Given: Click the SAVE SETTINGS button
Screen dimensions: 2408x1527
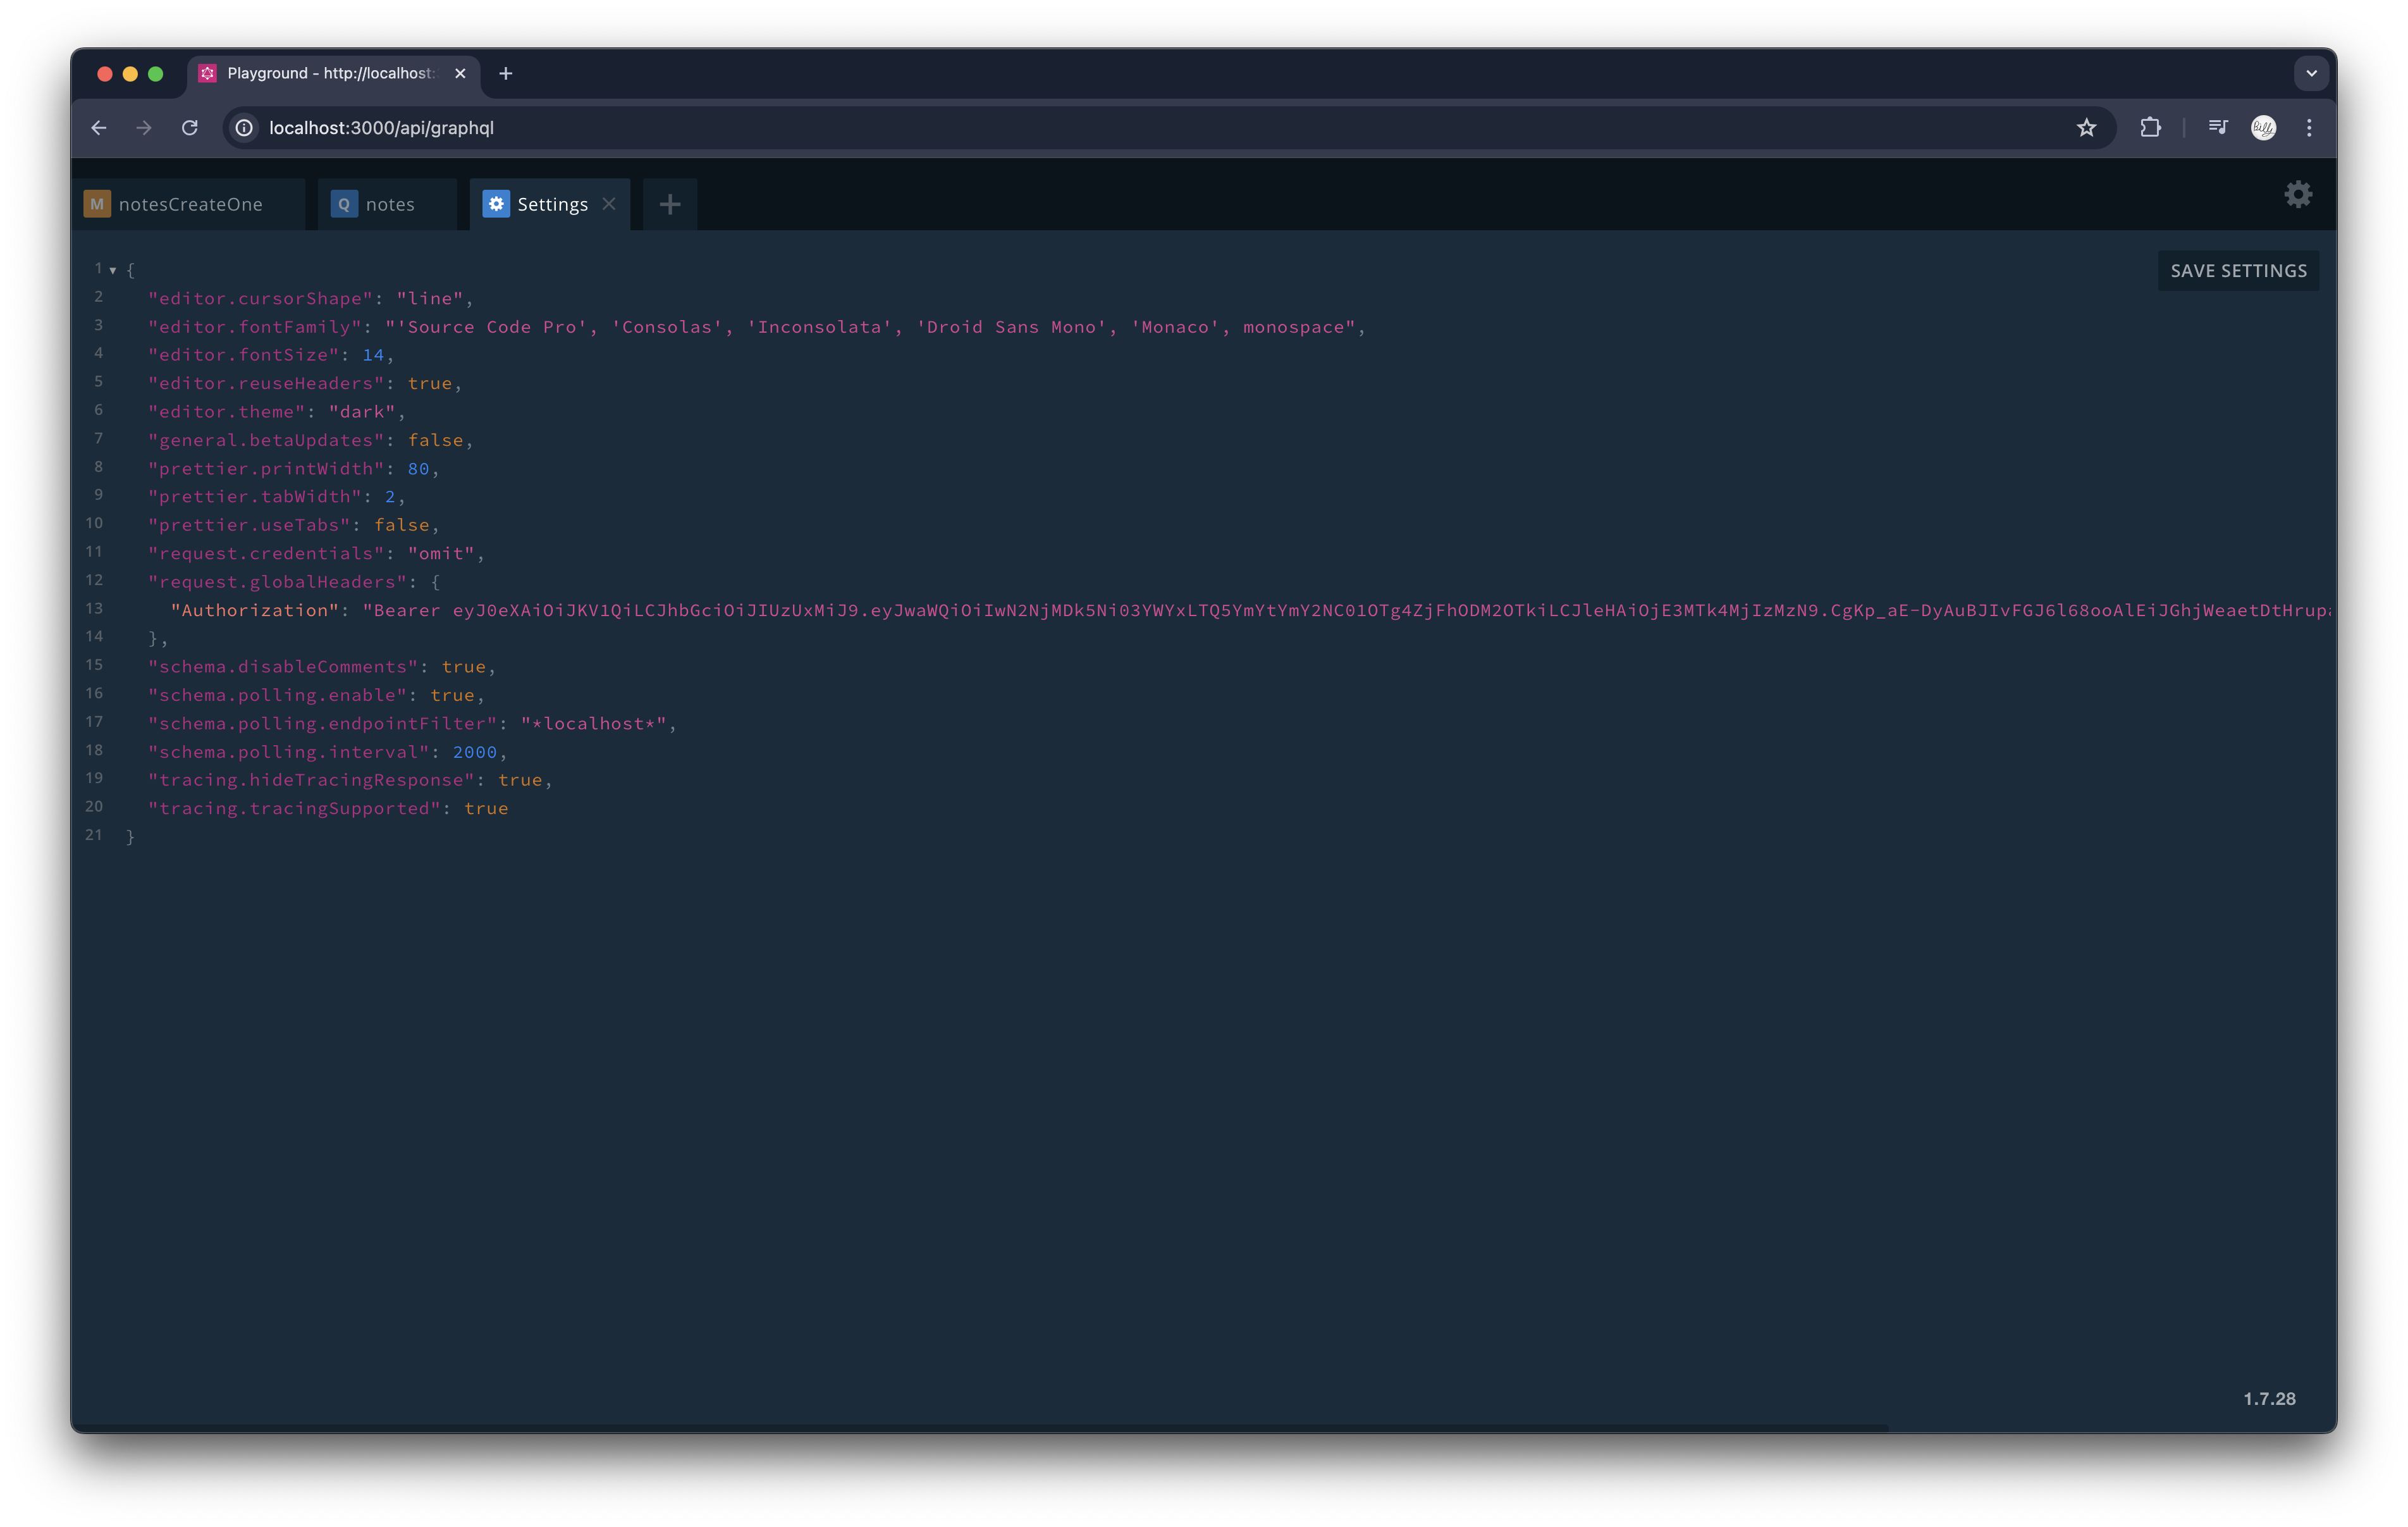Looking at the screenshot, I should tap(2238, 271).
